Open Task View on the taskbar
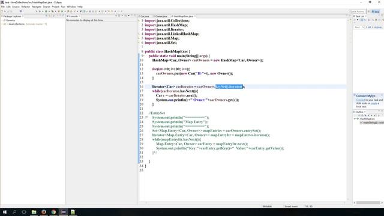 click(24, 212)
